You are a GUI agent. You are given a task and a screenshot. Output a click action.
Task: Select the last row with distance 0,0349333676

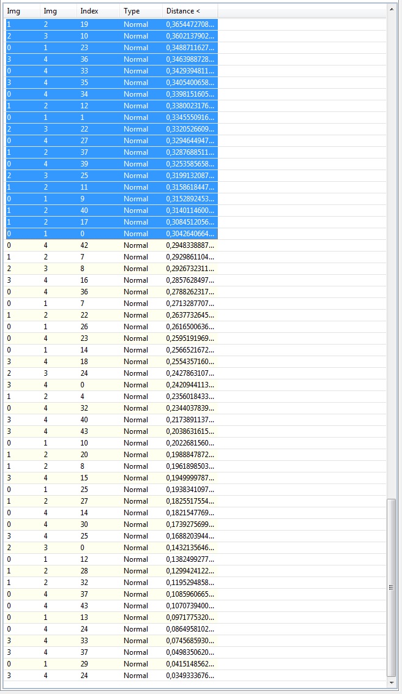click(110, 676)
